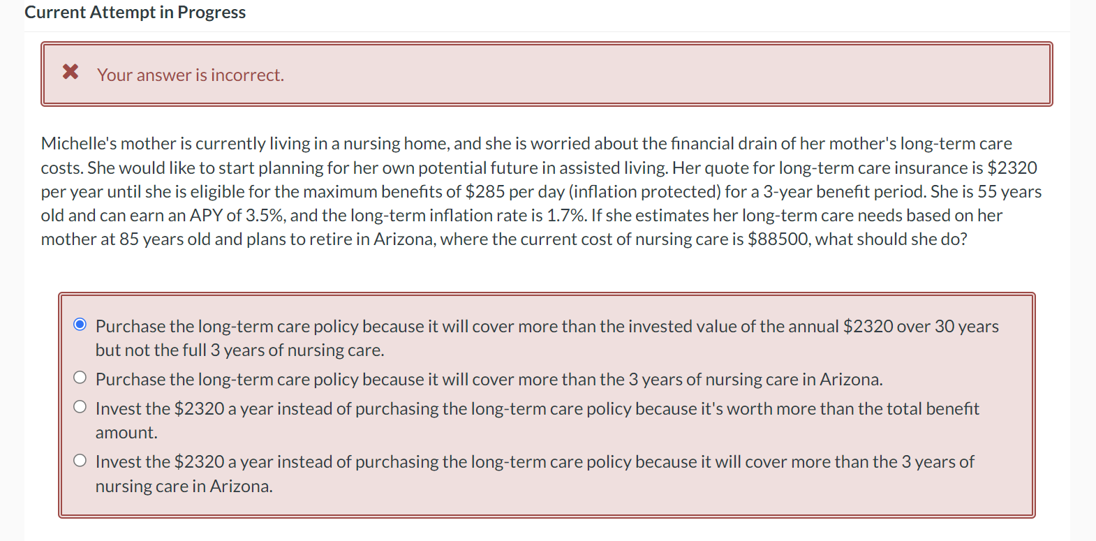Click the '$285 per day (inflation protected)' text
The image size is (1096, 541).
pos(593,192)
